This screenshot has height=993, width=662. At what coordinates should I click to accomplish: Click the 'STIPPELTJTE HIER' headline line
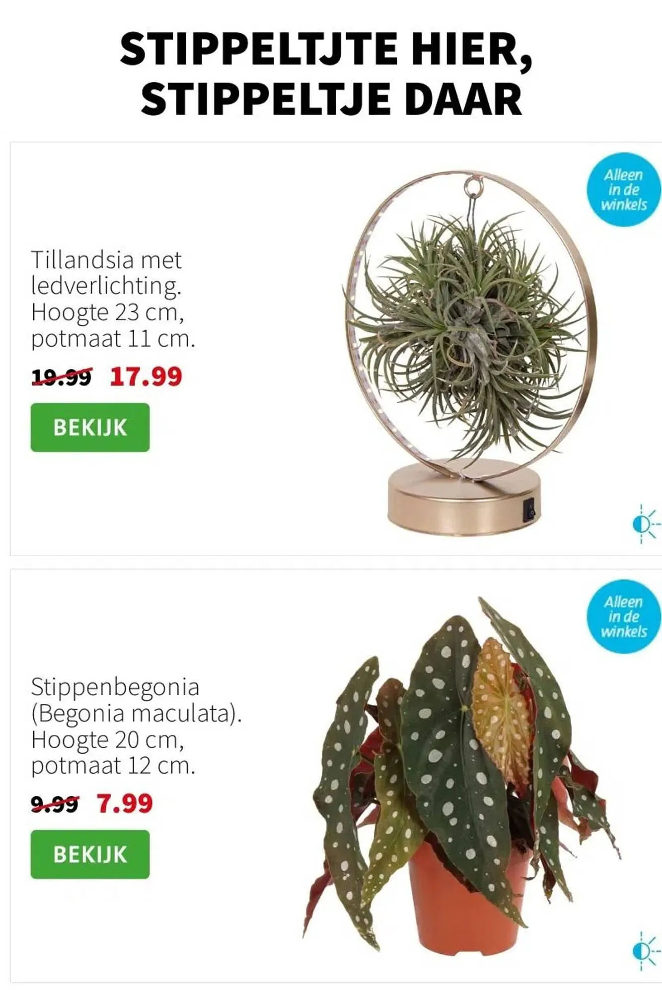(x=326, y=48)
